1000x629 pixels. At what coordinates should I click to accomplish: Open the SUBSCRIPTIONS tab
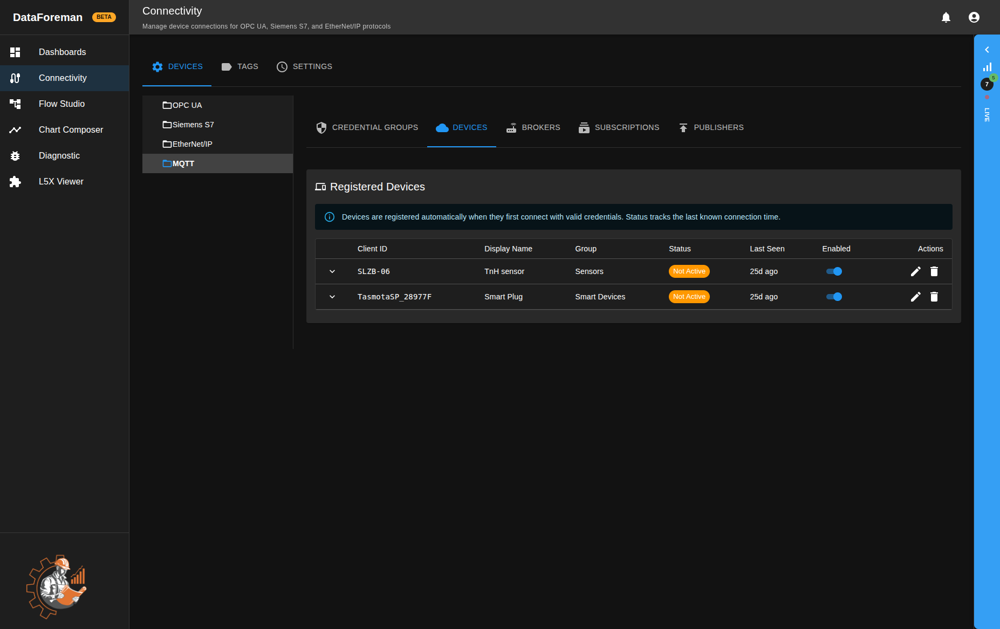(x=619, y=127)
